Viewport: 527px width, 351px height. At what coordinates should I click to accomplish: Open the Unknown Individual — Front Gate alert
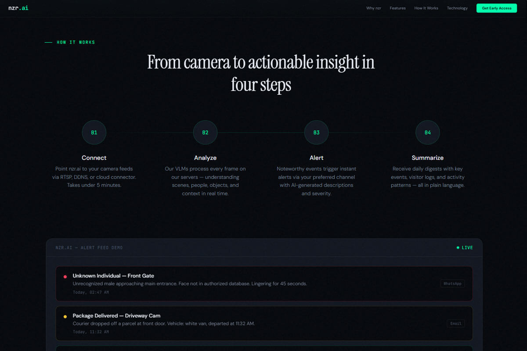pyautogui.click(x=264, y=283)
